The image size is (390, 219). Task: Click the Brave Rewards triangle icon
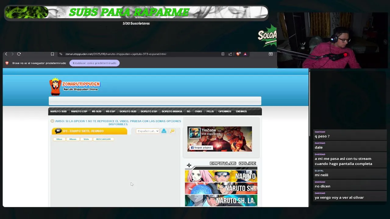tap(245, 54)
